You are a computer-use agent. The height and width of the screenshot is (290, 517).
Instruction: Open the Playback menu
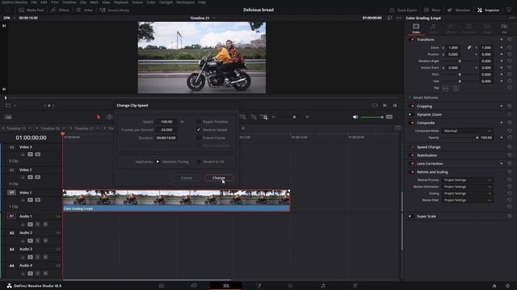[x=121, y=2]
